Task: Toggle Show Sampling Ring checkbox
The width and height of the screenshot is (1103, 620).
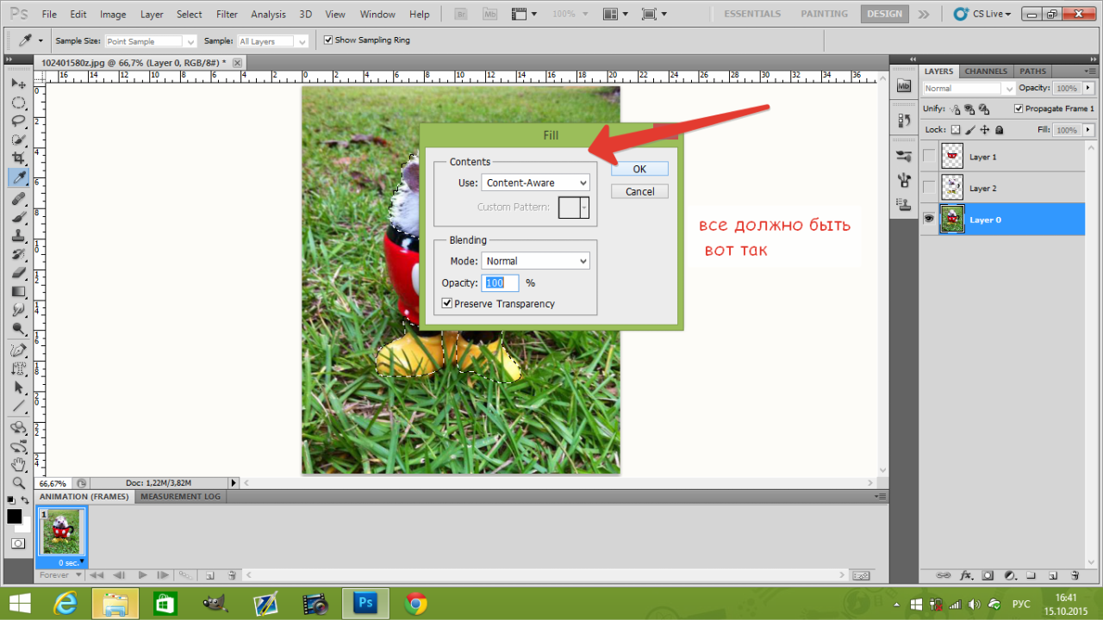Action: (327, 40)
